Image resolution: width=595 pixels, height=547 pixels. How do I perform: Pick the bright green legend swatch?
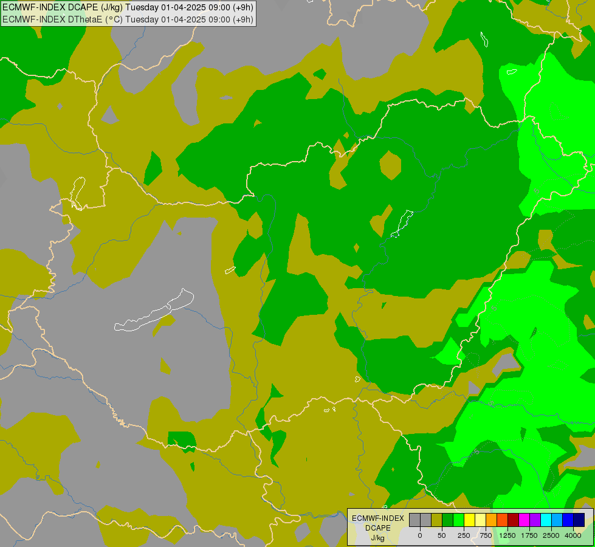458,520
